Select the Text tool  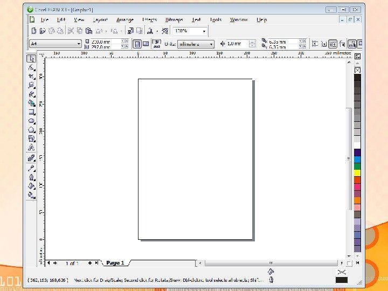[x=31, y=148]
